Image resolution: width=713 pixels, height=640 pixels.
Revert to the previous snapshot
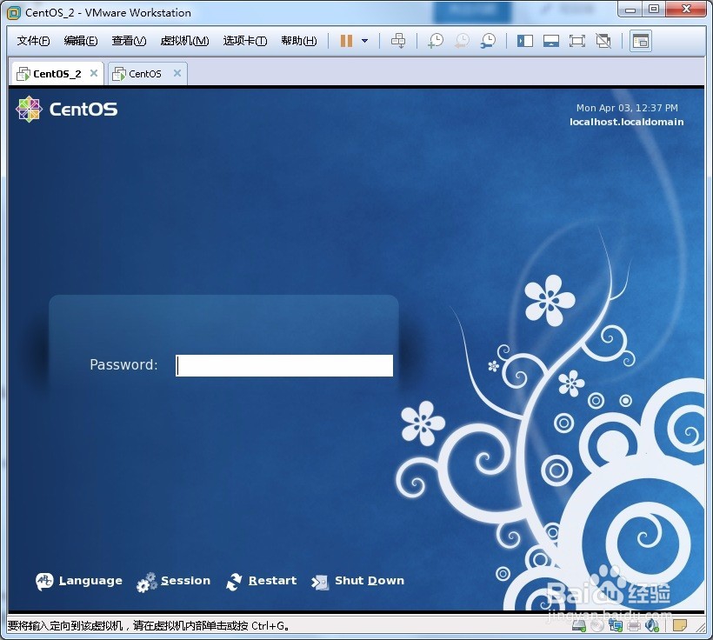(x=462, y=41)
